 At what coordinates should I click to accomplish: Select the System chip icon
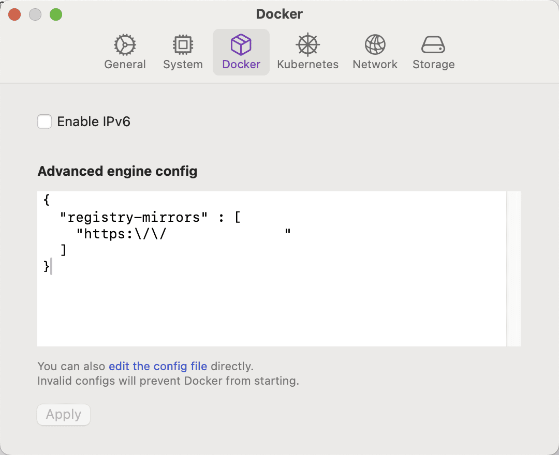(x=183, y=45)
